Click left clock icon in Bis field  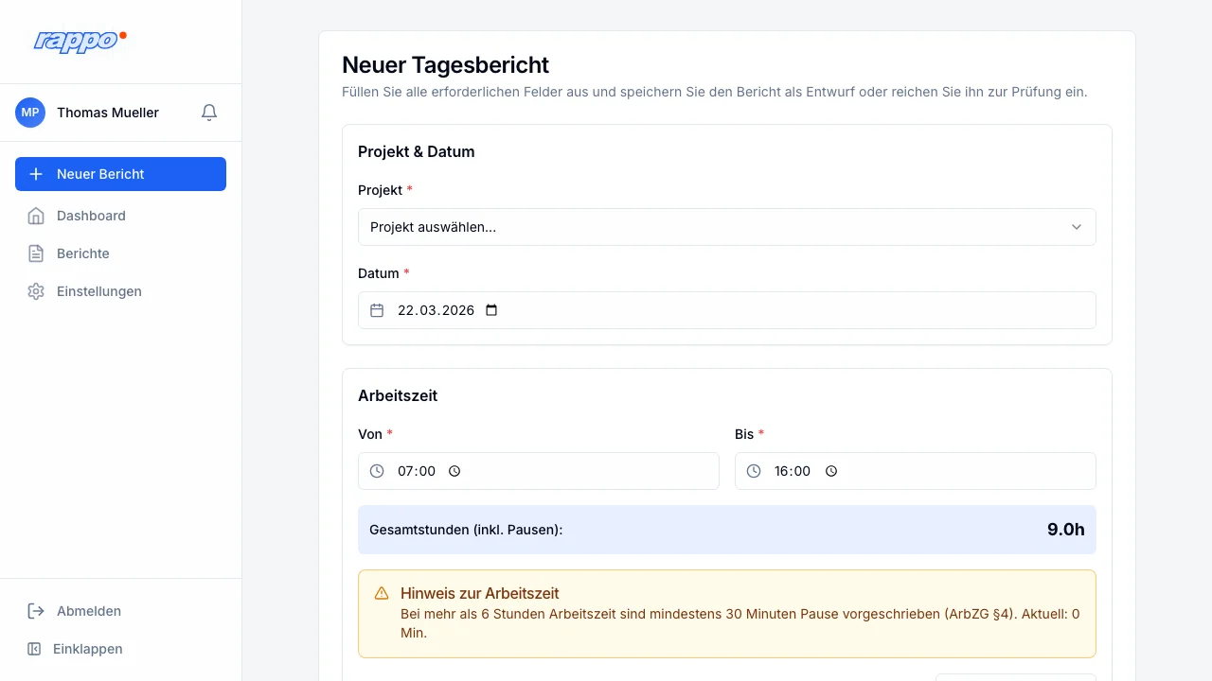(x=754, y=471)
